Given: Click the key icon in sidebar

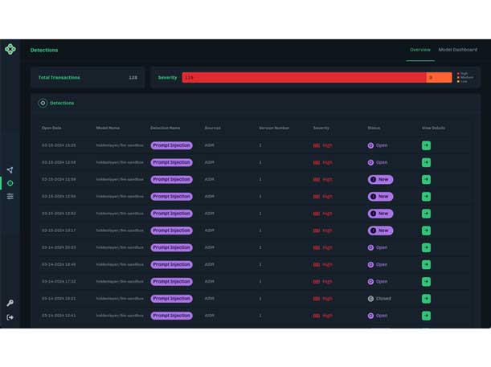Looking at the screenshot, I should (10, 304).
